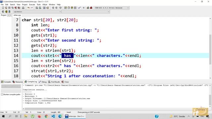Start debugging with the checkmark icon
The height and width of the screenshot is (119, 212).
point(79,8)
